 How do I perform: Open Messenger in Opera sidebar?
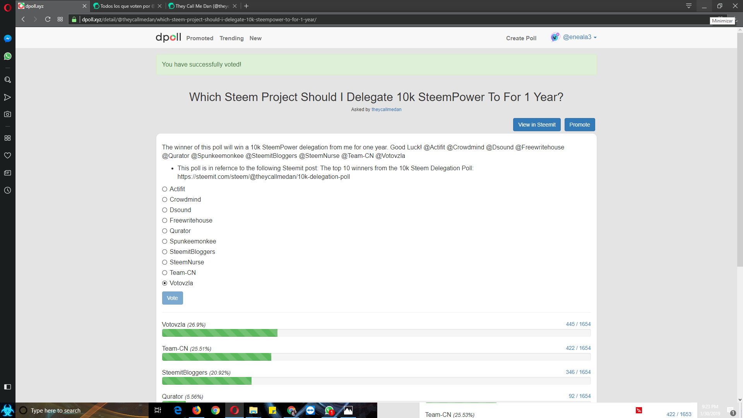pyautogui.click(x=7, y=38)
